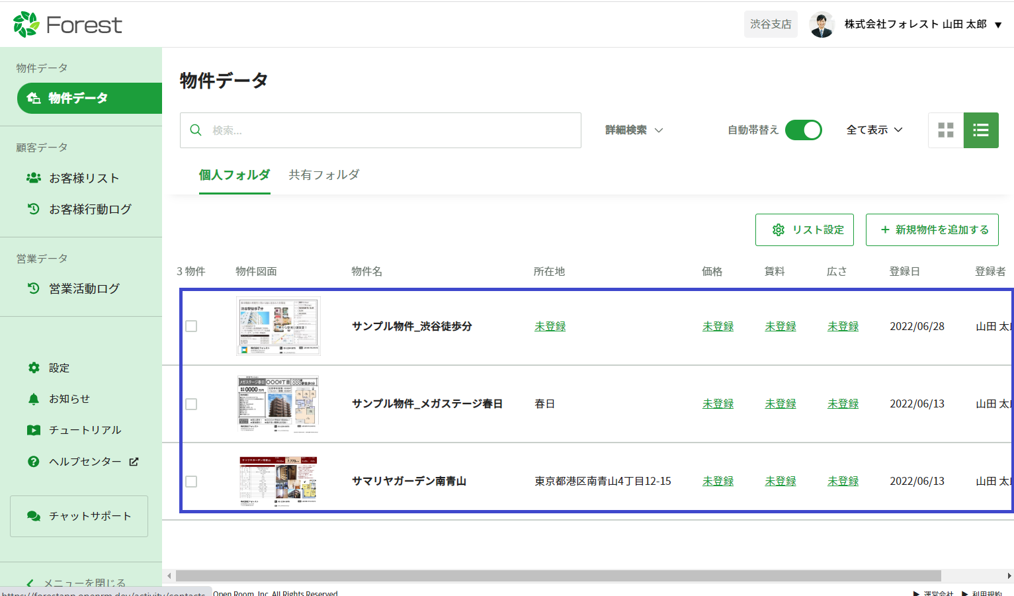Open チュートリアル in sidebar
The width and height of the screenshot is (1014, 596).
(84, 430)
